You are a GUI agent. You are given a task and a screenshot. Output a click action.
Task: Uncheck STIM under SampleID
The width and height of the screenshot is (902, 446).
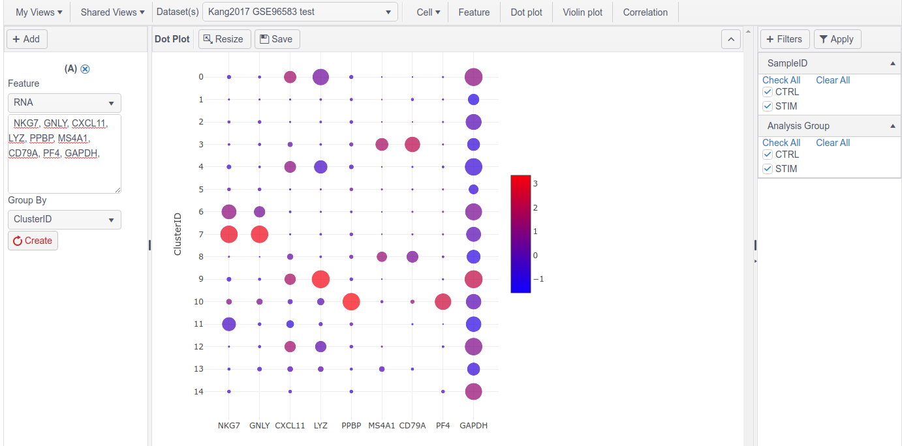(x=768, y=106)
